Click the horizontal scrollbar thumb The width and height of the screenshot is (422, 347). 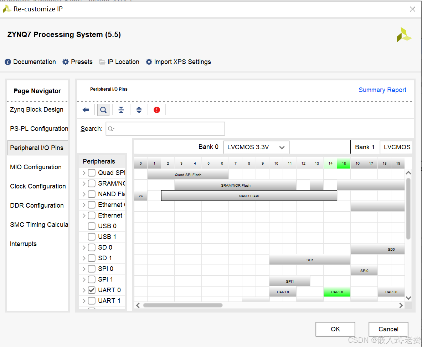pyautogui.click(x=183, y=305)
